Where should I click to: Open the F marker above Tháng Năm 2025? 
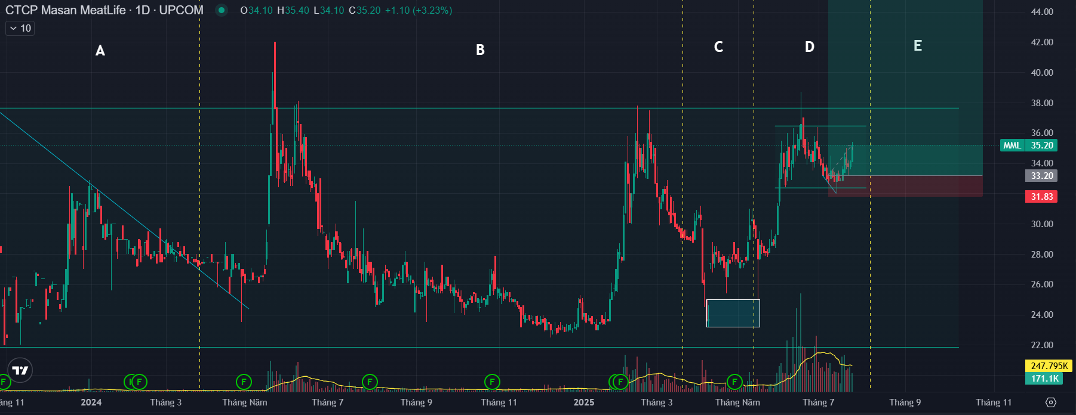coord(734,382)
